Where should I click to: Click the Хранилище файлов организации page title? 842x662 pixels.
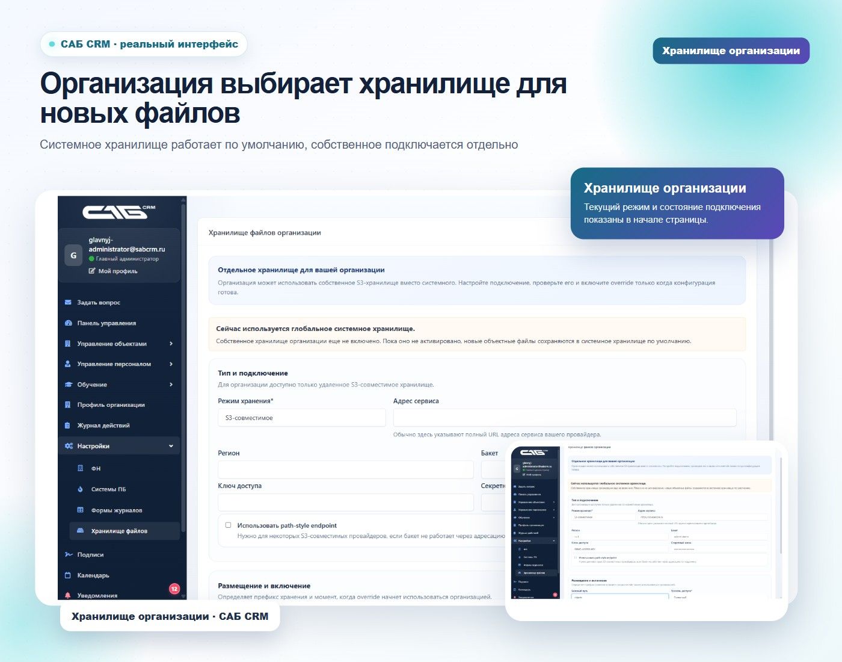coord(265,232)
